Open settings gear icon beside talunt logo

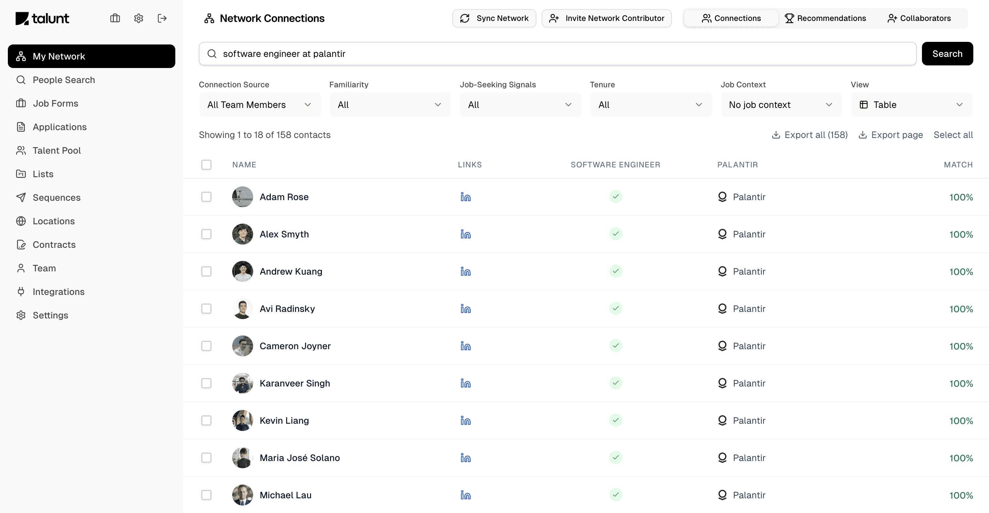tap(139, 18)
